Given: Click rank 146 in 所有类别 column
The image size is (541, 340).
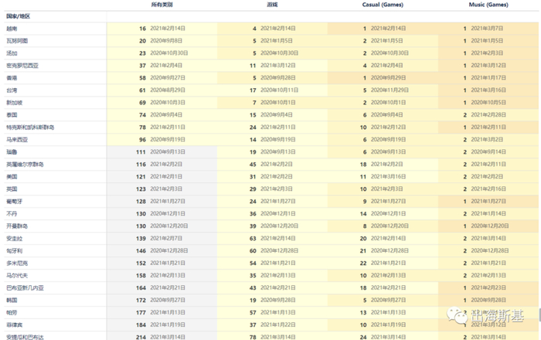Looking at the screenshot, I should click(x=141, y=251).
